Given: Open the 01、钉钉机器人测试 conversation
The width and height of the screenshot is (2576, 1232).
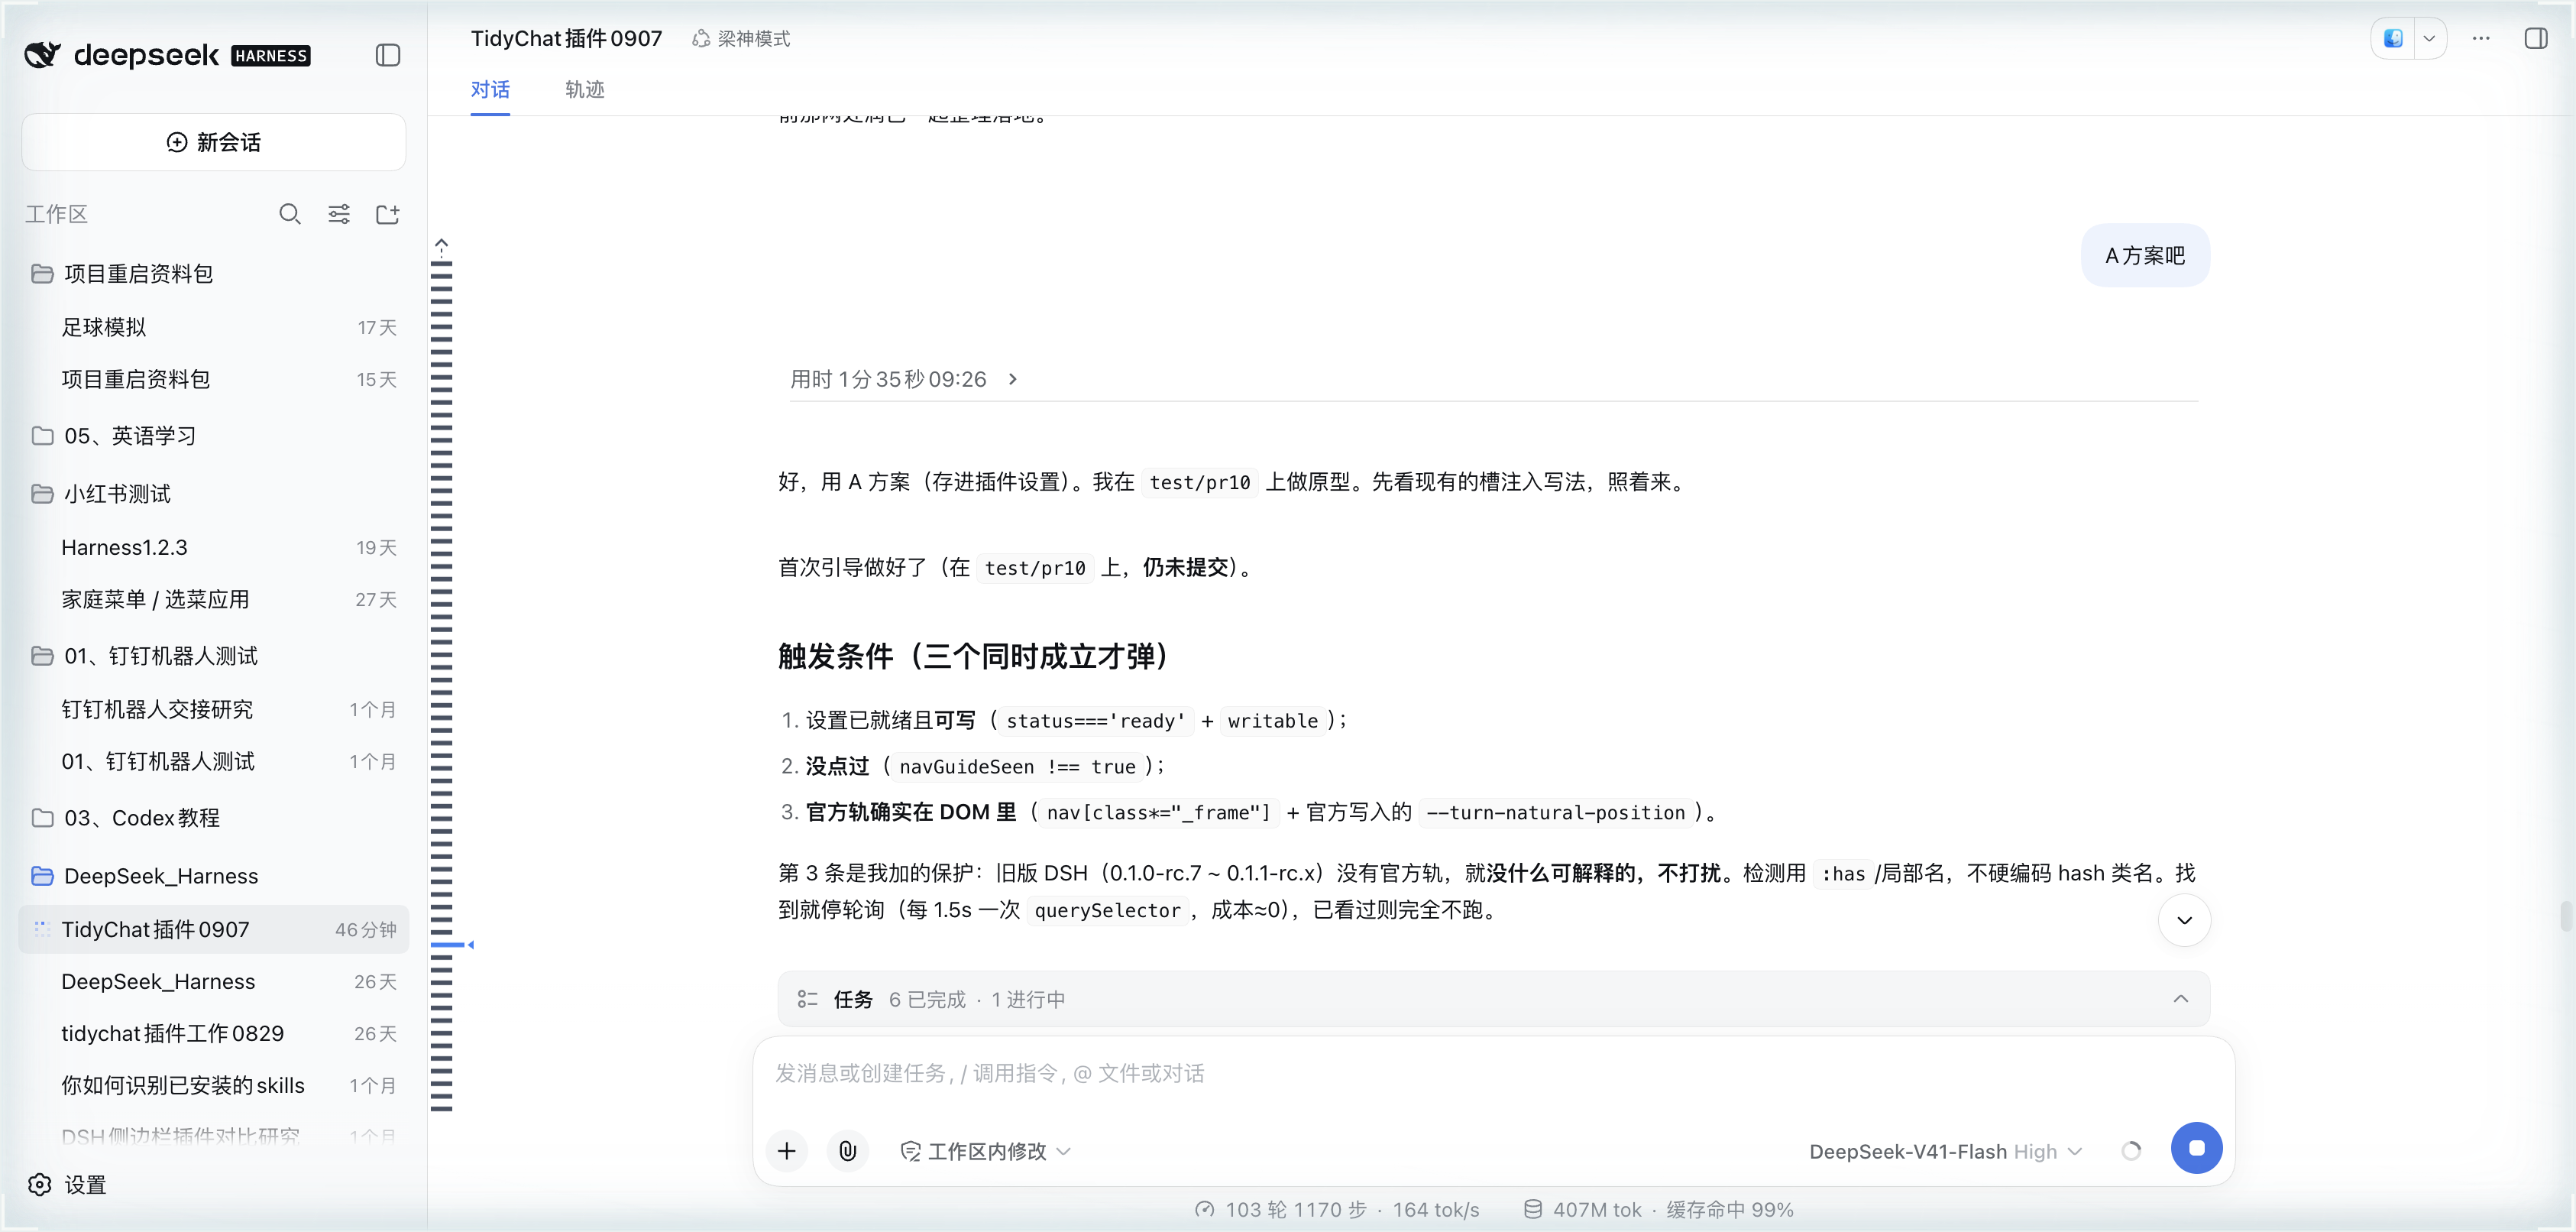Looking at the screenshot, I should point(214,762).
